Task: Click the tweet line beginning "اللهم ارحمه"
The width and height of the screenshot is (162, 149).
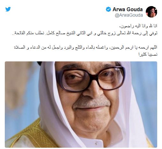Action: pyautogui.click(x=85, y=48)
